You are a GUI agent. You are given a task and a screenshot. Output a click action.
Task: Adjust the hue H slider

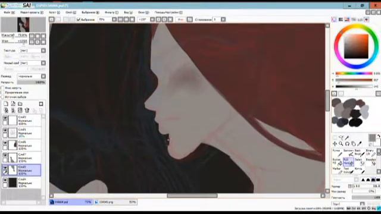(354, 73)
